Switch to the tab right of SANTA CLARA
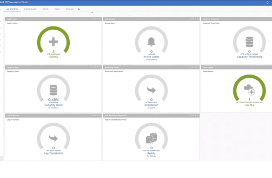Viewport: 272px width, 178px height. tap(46, 9)
